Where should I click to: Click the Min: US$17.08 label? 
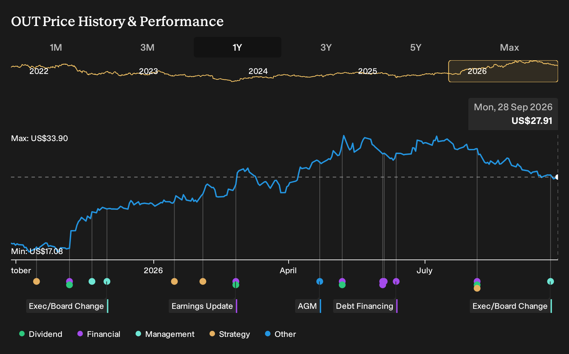[37, 251]
